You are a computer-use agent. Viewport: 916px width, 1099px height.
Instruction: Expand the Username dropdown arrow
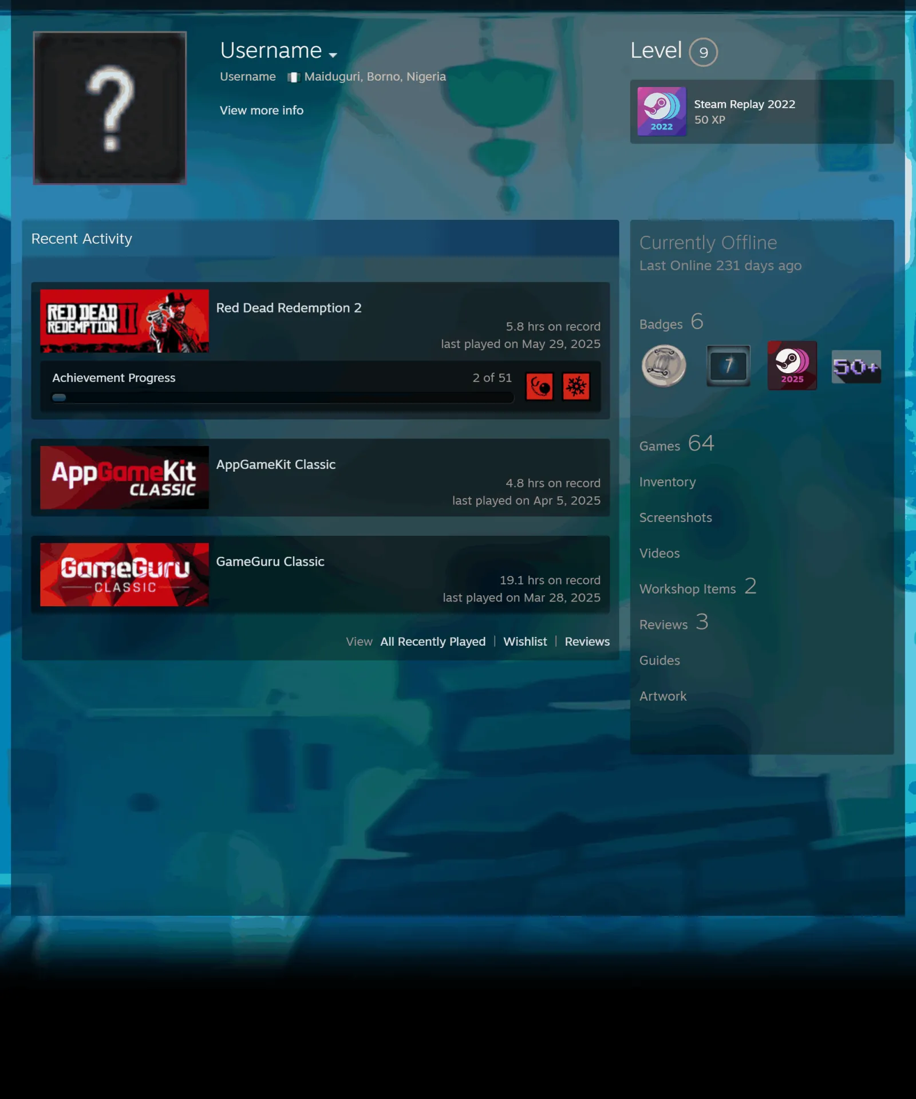coord(333,55)
